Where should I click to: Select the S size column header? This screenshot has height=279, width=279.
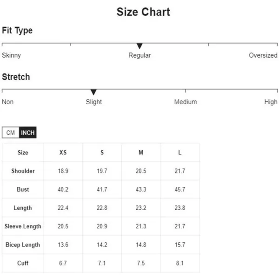pyautogui.click(x=102, y=153)
